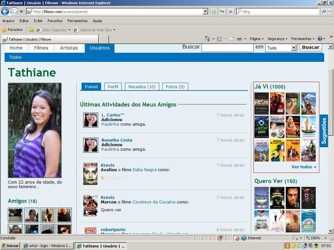Click Tathiane's profile photo
Screen dimensions: 334x250
point(35,130)
